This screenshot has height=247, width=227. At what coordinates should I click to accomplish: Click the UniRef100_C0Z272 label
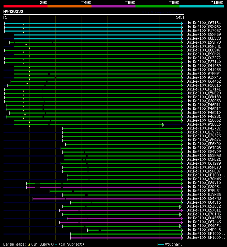[204, 58]
